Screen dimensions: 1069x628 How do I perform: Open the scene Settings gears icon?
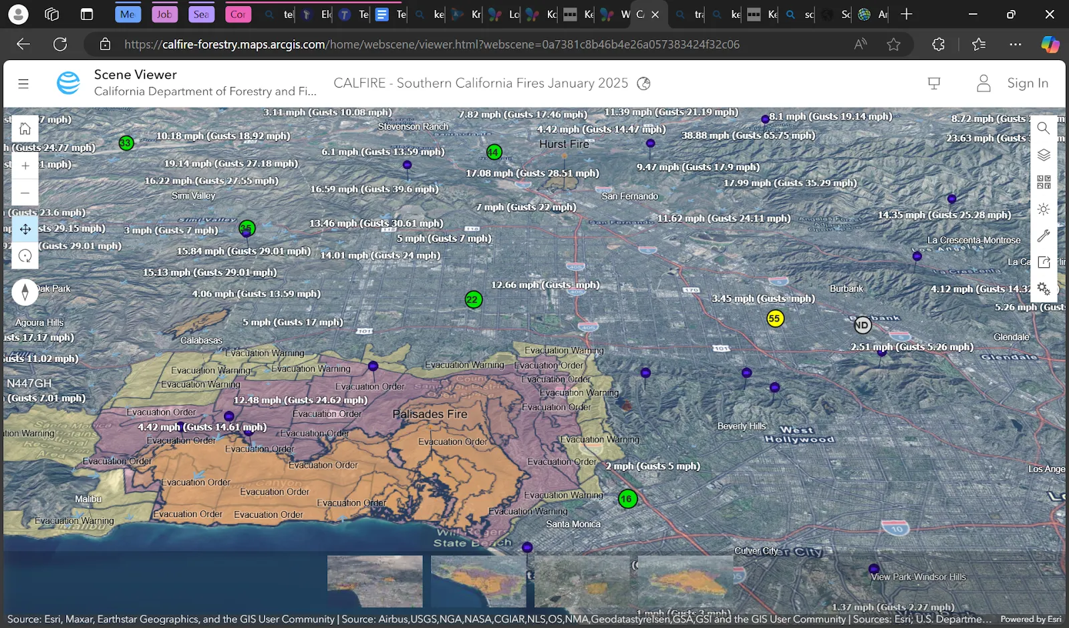1044,289
